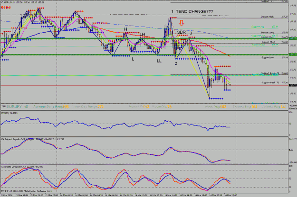Select the L swing low label
297x197 pixels.
(x=133, y=59)
